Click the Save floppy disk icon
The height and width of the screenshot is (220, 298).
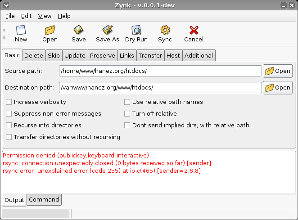78,30
